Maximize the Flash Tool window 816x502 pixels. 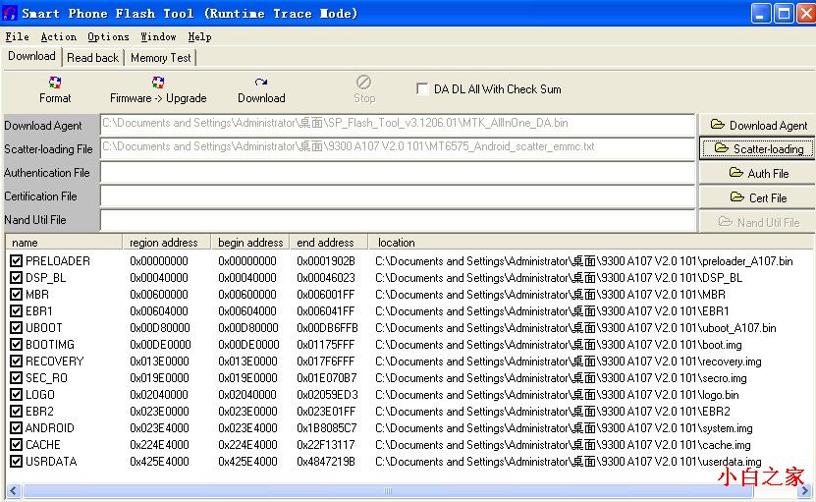pyautogui.click(x=784, y=14)
